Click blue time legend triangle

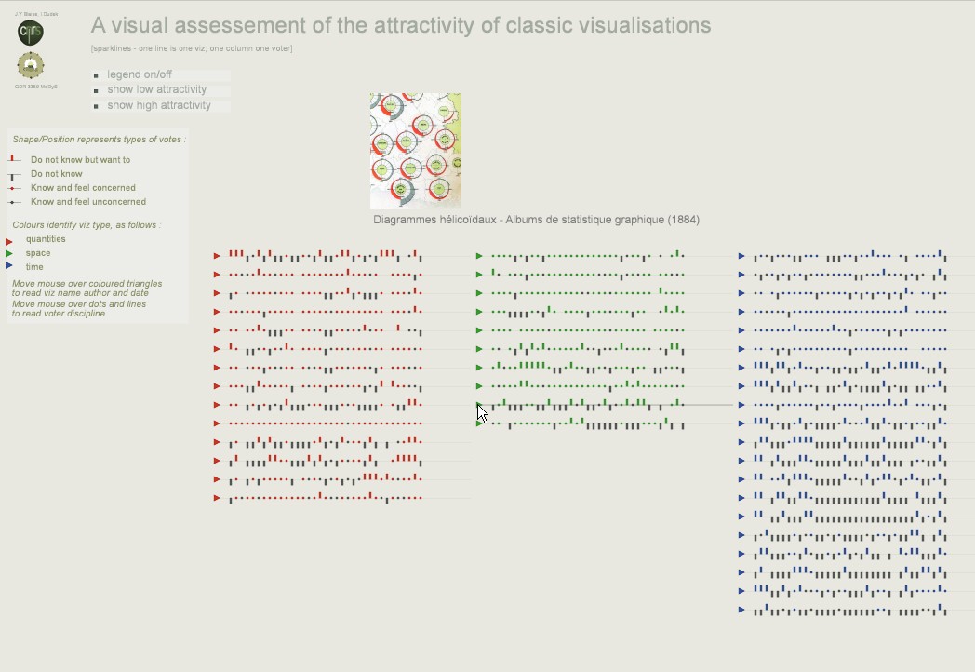tap(9, 265)
